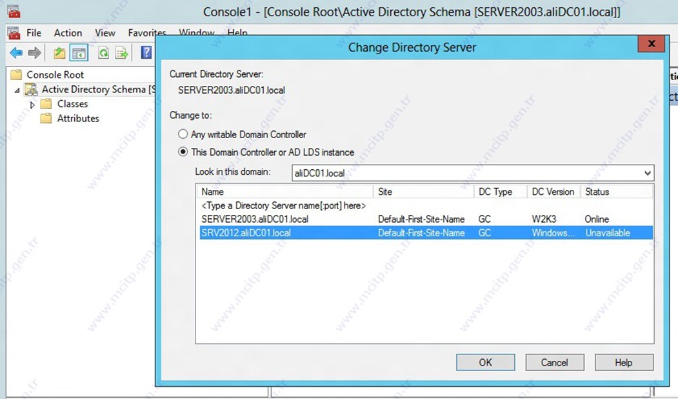678x399 pixels.
Task: Go up one level with the toolbar icon
Action: click(x=59, y=53)
